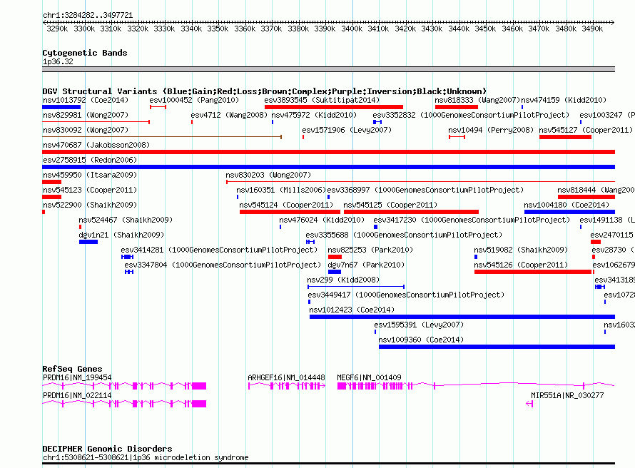Open nsv545124 (Cooper2011) variant label
This screenshot has height=468, width=635.
[286, 205]
